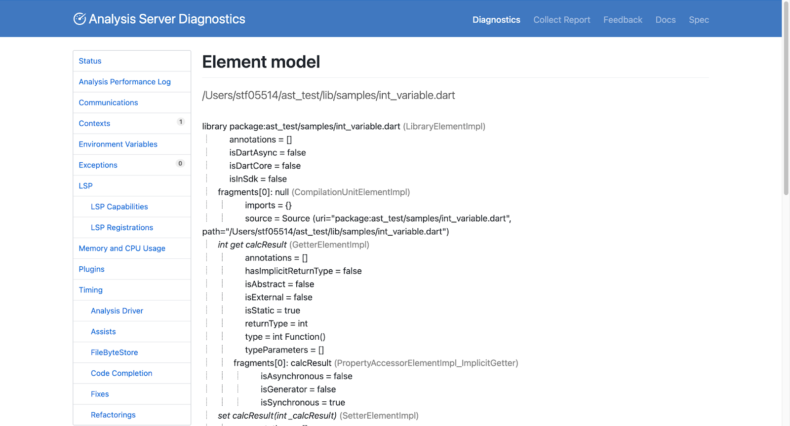The image size is (790, 426).
Task: Open the Spec link in header
Action: pyautogui.click(x=699, y=20)
